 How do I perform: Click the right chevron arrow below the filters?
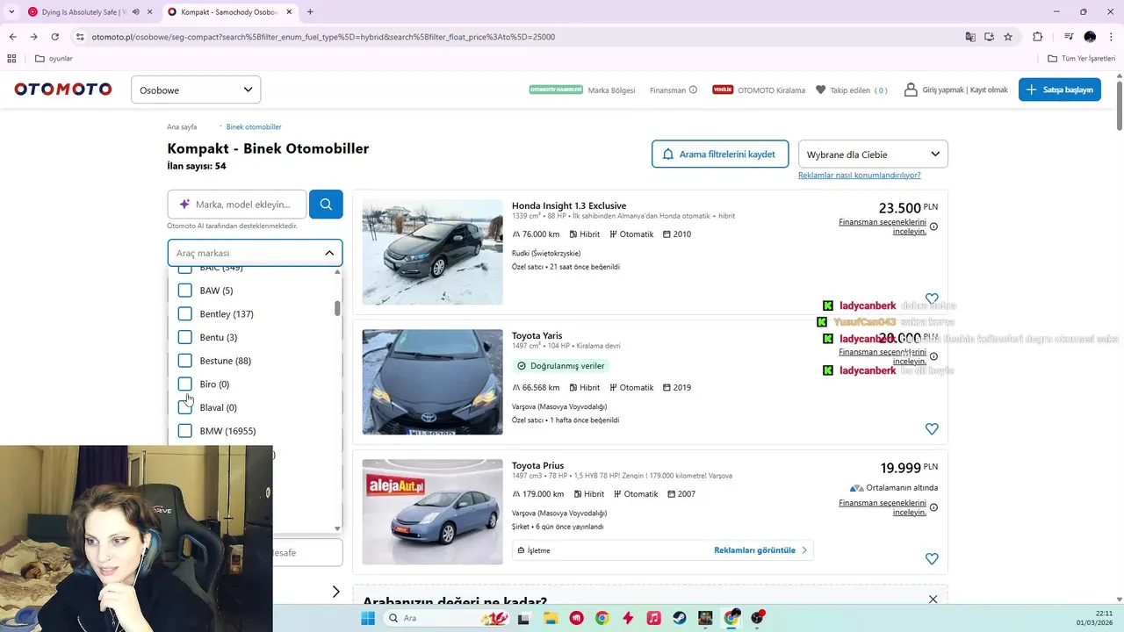pos(335,592)
